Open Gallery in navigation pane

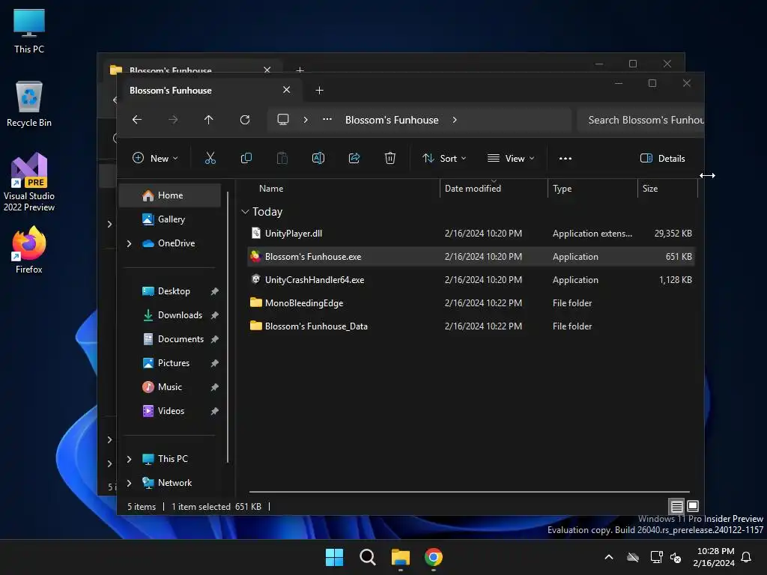pos(170,219)
